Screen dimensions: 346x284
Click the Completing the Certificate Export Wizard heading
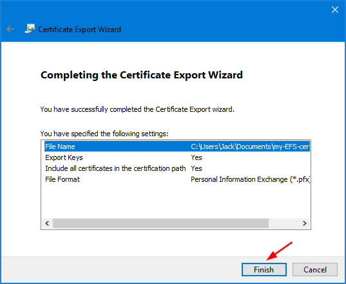(142, 75)
